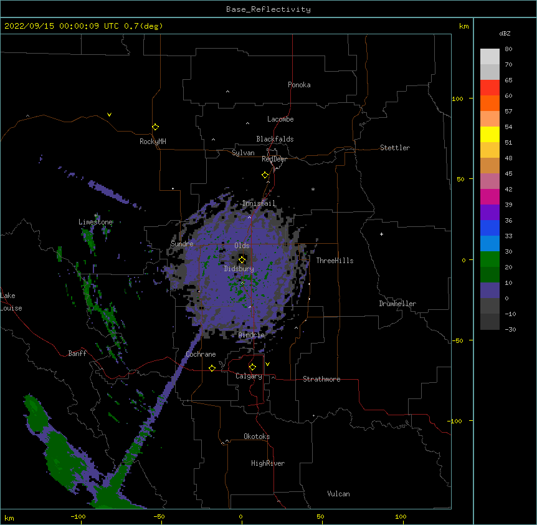Image resolution: width=537 pixels, height=525 pixels.
Task: Click the RockyMH label
Action: click(153, 142)
